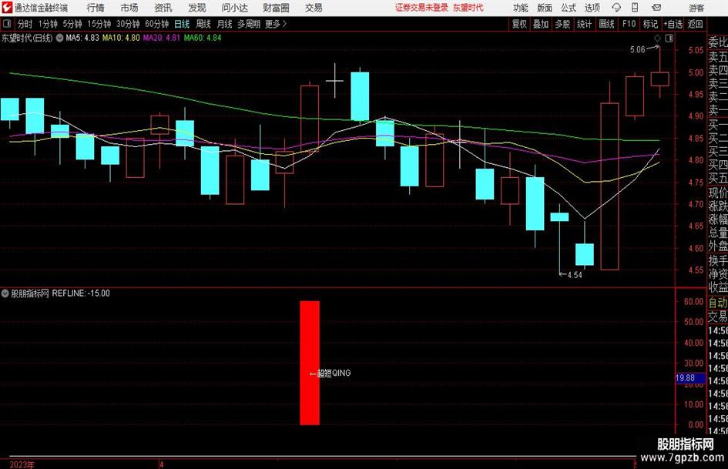Switch to 月线 monthly tab

tap(225, 24)
